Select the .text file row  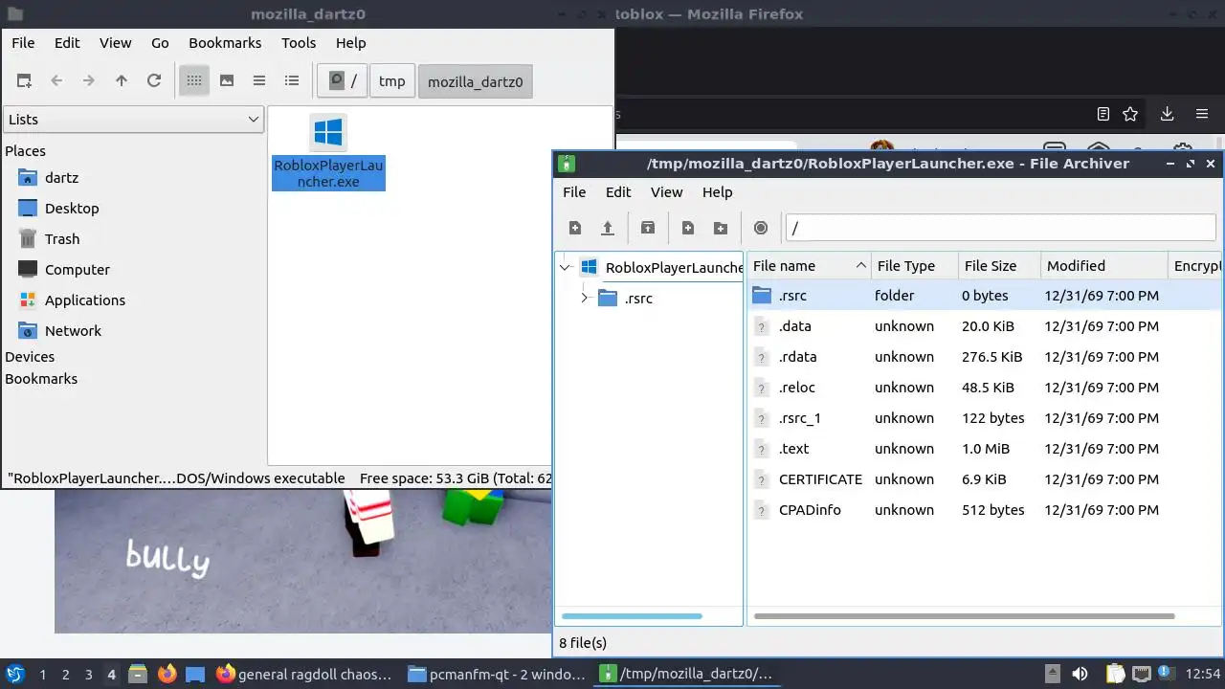985,449
